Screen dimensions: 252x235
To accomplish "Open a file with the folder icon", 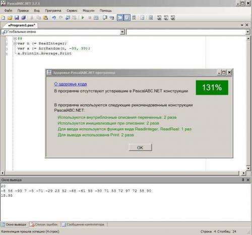I will pos(10,18).
